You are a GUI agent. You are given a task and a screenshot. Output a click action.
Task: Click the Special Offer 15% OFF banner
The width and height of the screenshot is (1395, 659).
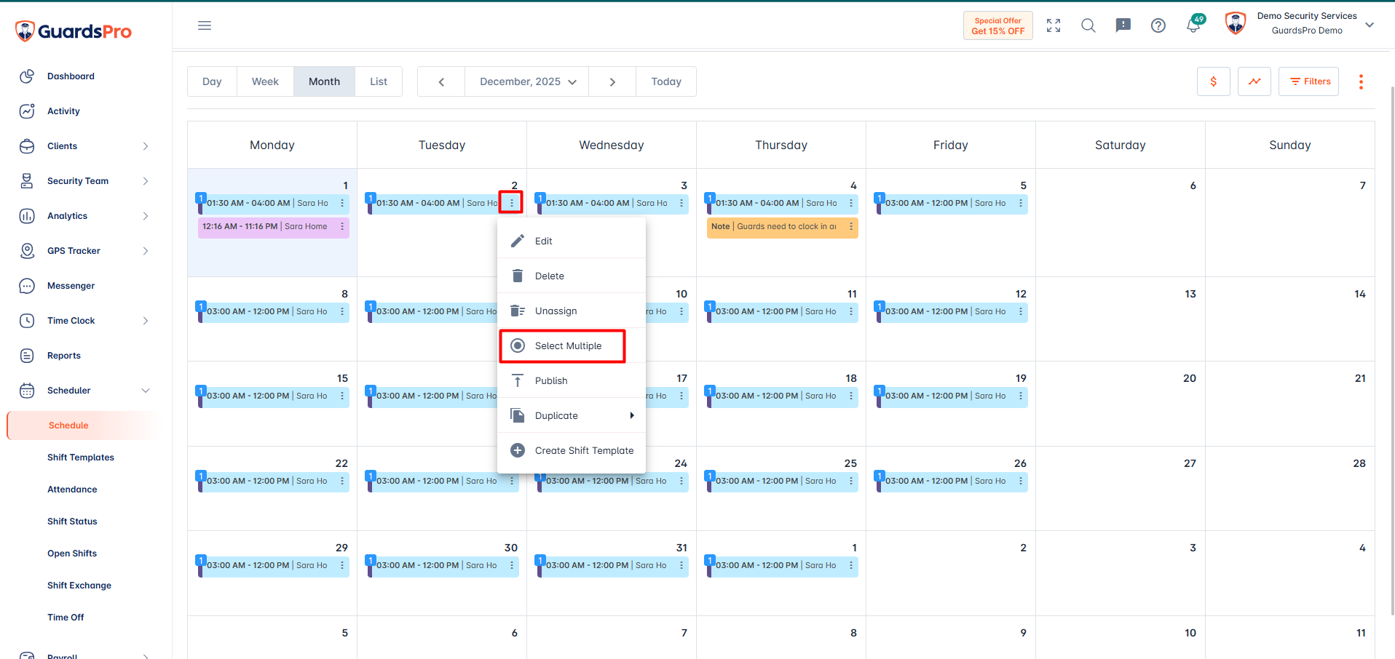(x=998, y=25)
